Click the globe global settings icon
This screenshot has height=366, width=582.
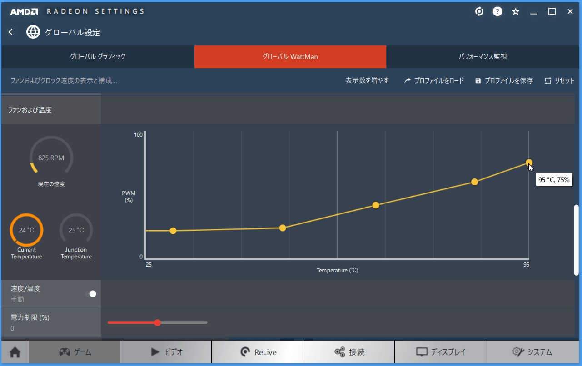33,32
